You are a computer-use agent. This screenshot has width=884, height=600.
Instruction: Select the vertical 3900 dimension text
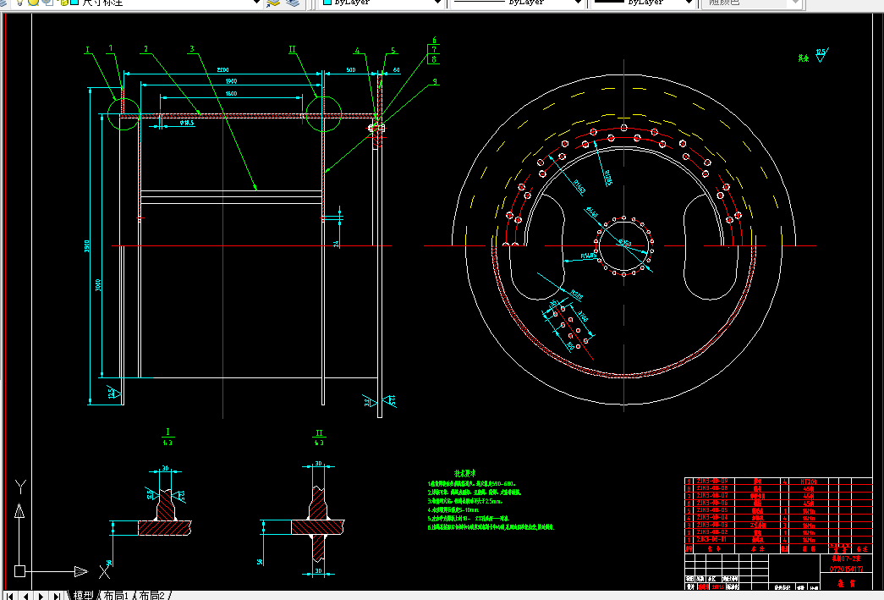87,246
